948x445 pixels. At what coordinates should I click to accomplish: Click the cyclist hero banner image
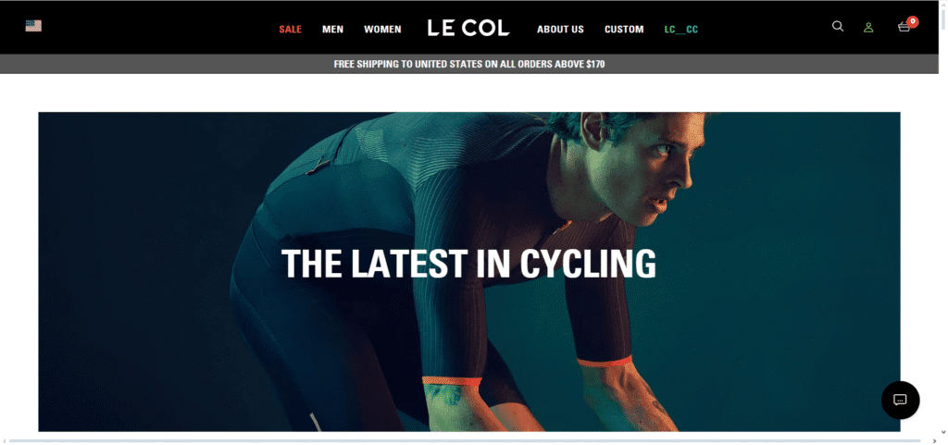click(469, 272)
